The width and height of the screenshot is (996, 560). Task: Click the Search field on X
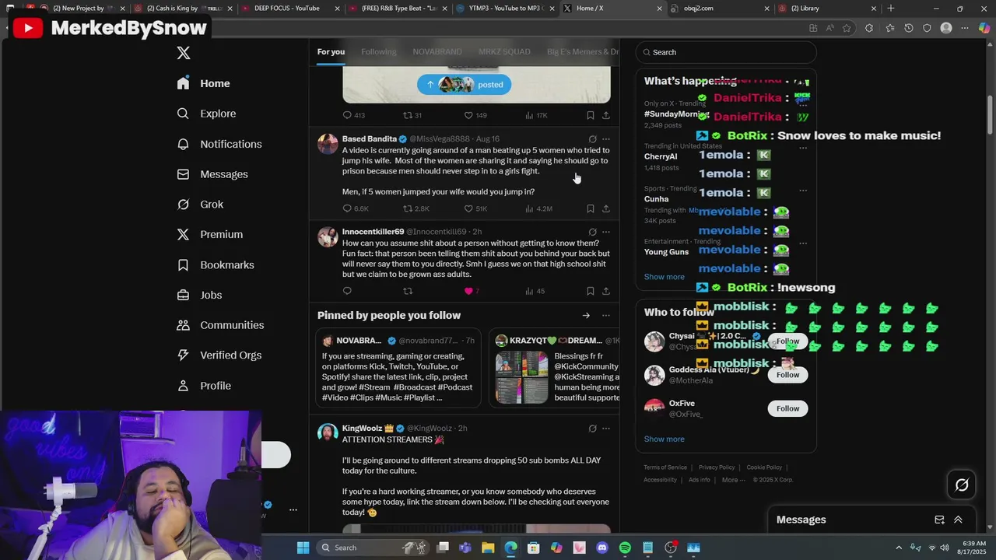pos(726,52)
